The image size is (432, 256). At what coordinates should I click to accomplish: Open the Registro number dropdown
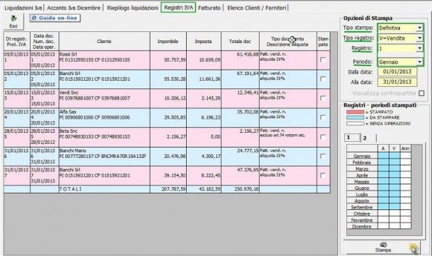[419, 49]
